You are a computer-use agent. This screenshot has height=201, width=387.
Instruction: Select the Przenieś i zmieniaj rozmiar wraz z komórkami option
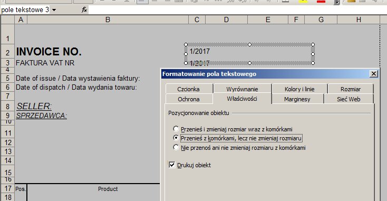(233, 129)
